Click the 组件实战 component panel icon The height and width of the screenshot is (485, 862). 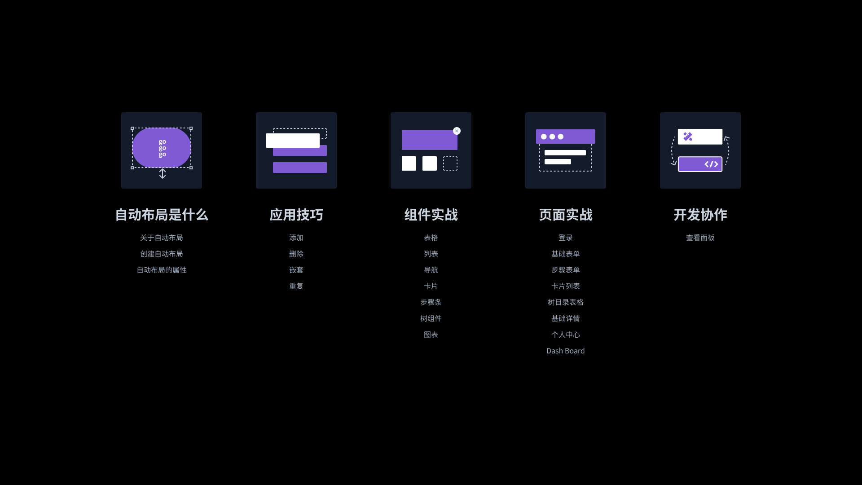point(431,150)
